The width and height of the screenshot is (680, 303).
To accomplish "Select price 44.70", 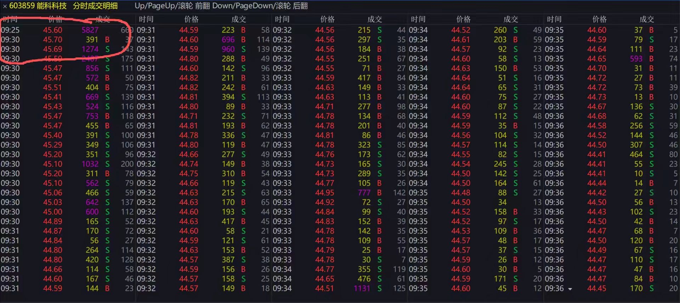I will [x=596, y=68].
